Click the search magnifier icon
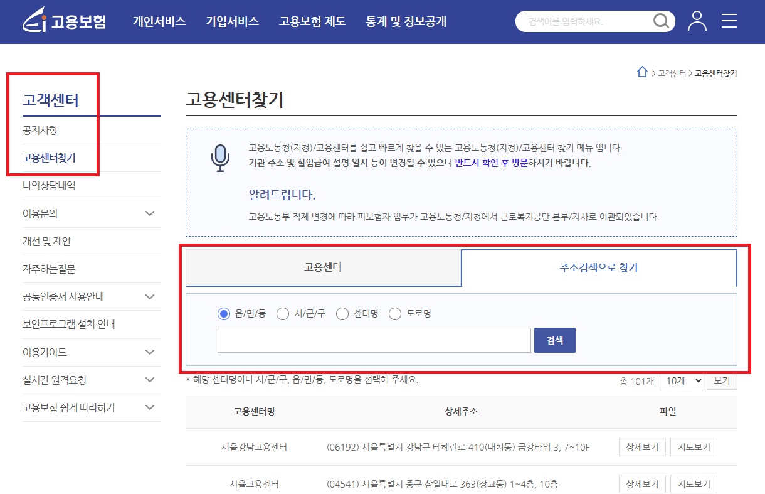Viewport: 765px width, 494px height. (x=661, y=21)
